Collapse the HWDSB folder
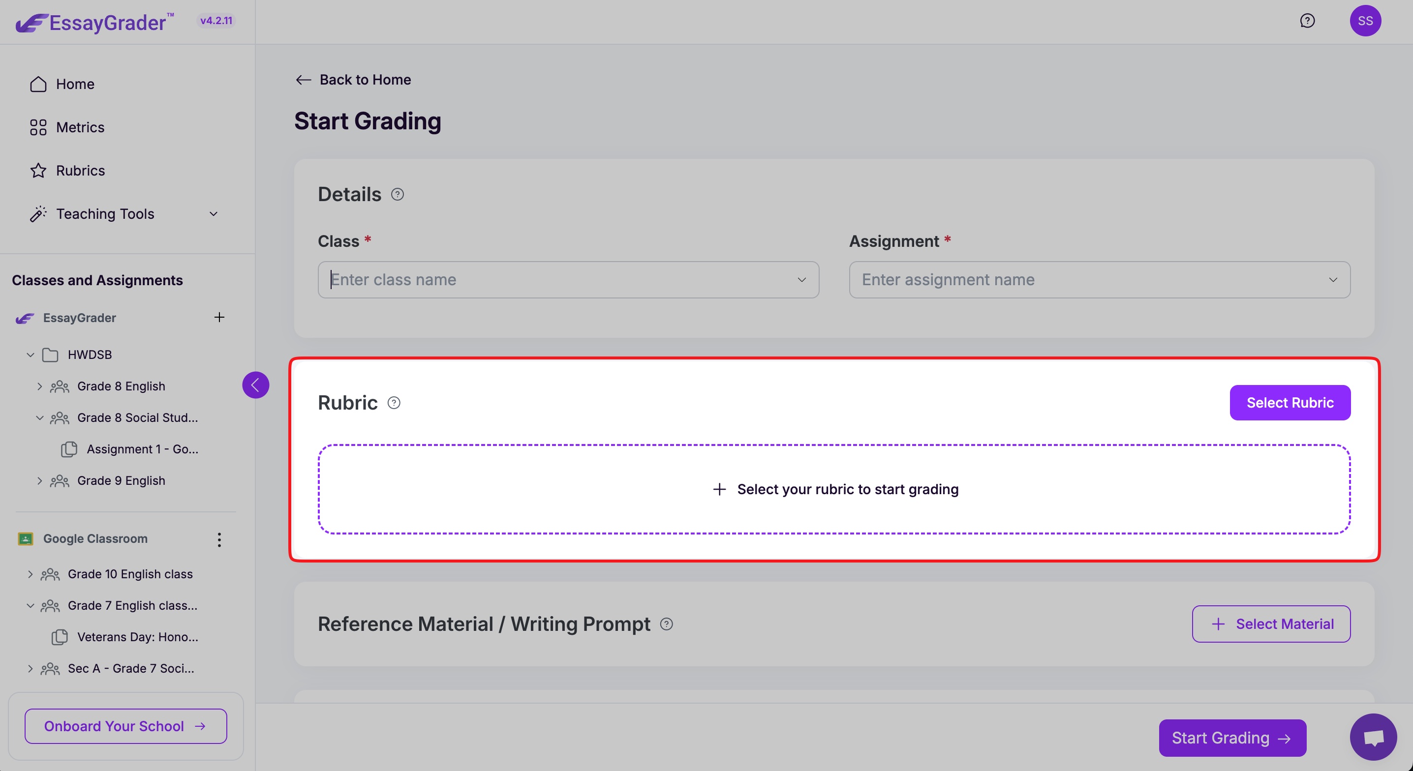The width and height of the screenshot is (1413, 771). click(31, 355)
